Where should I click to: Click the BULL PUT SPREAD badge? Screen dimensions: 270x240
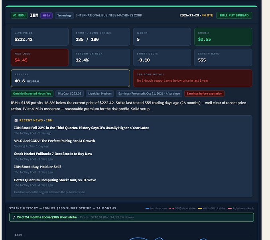tap(234, 15)
